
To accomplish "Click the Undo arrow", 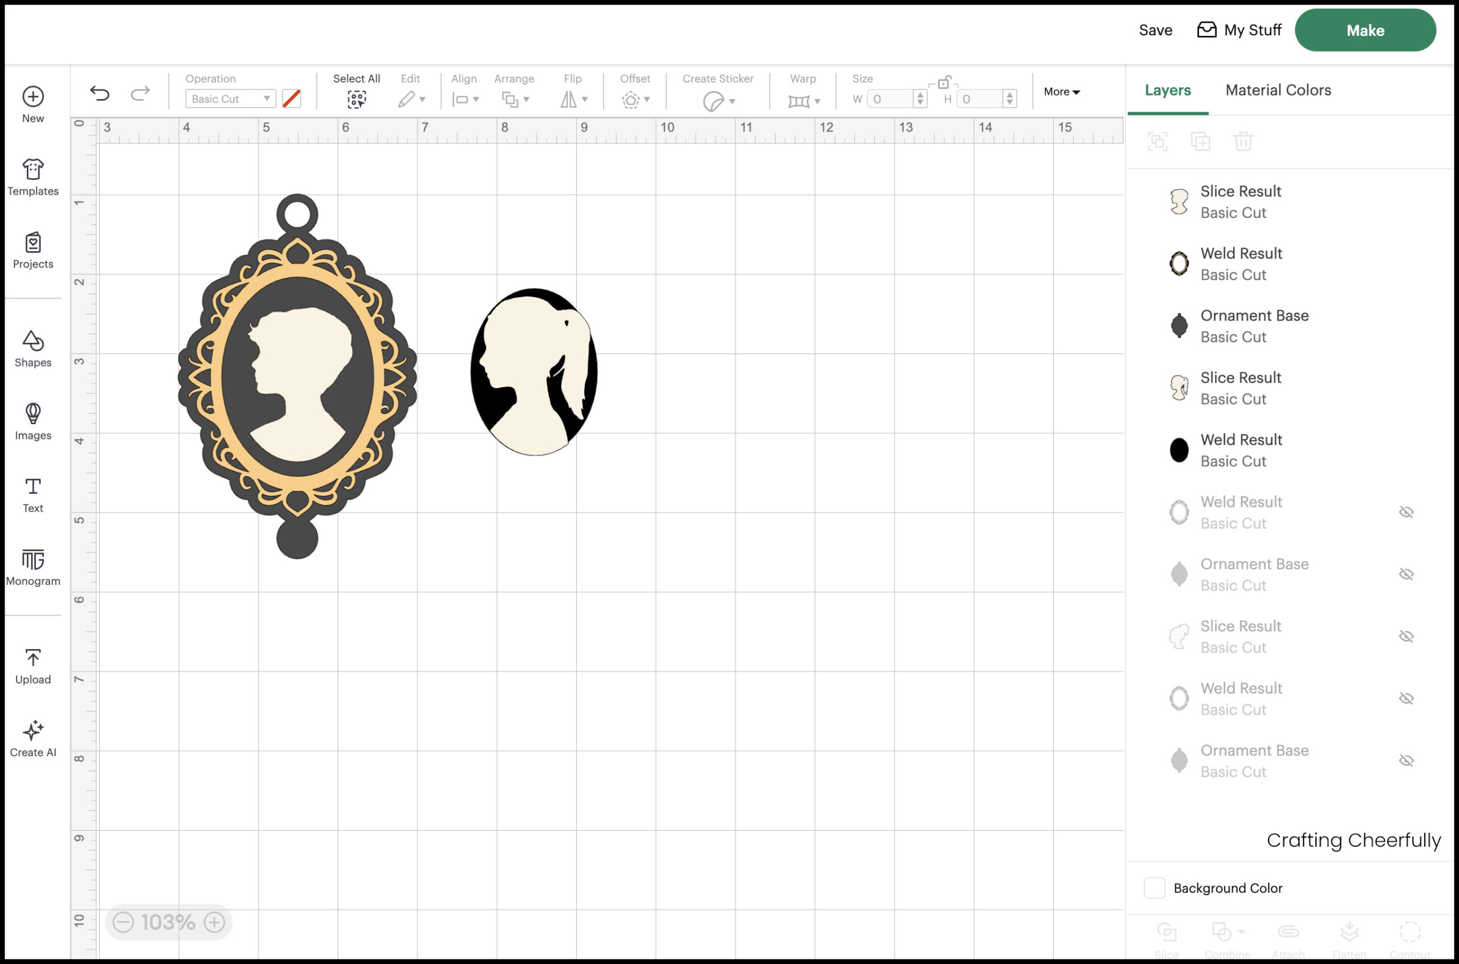I will [x=100, y=93].
